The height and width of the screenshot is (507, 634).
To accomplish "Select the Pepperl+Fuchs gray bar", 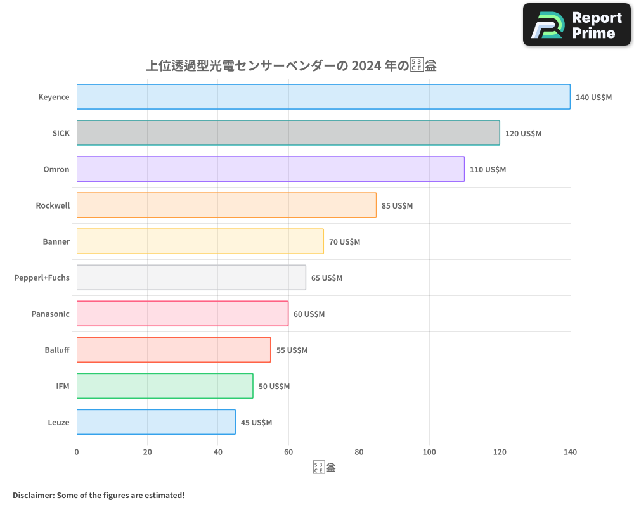I will [190, 278].
